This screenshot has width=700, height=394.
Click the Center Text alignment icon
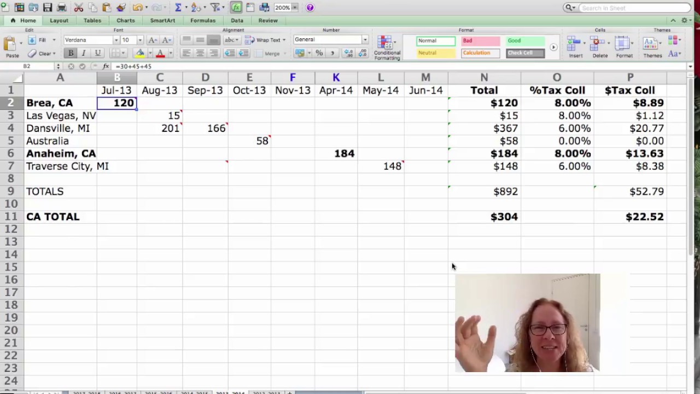(x=200, y=53)
